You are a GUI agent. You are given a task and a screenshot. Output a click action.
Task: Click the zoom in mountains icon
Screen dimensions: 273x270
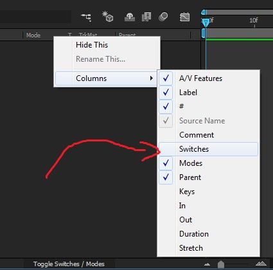[x=261, y=264]
